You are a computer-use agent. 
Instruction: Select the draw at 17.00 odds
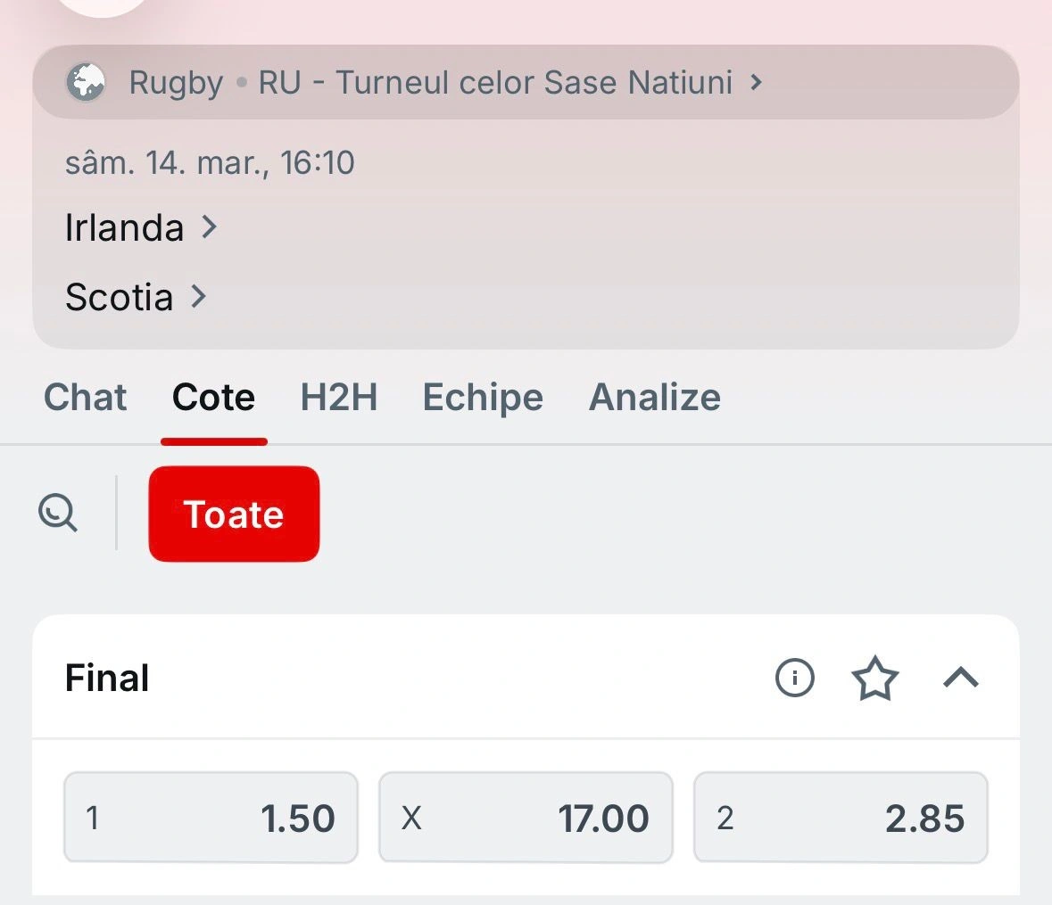[526, 818]
